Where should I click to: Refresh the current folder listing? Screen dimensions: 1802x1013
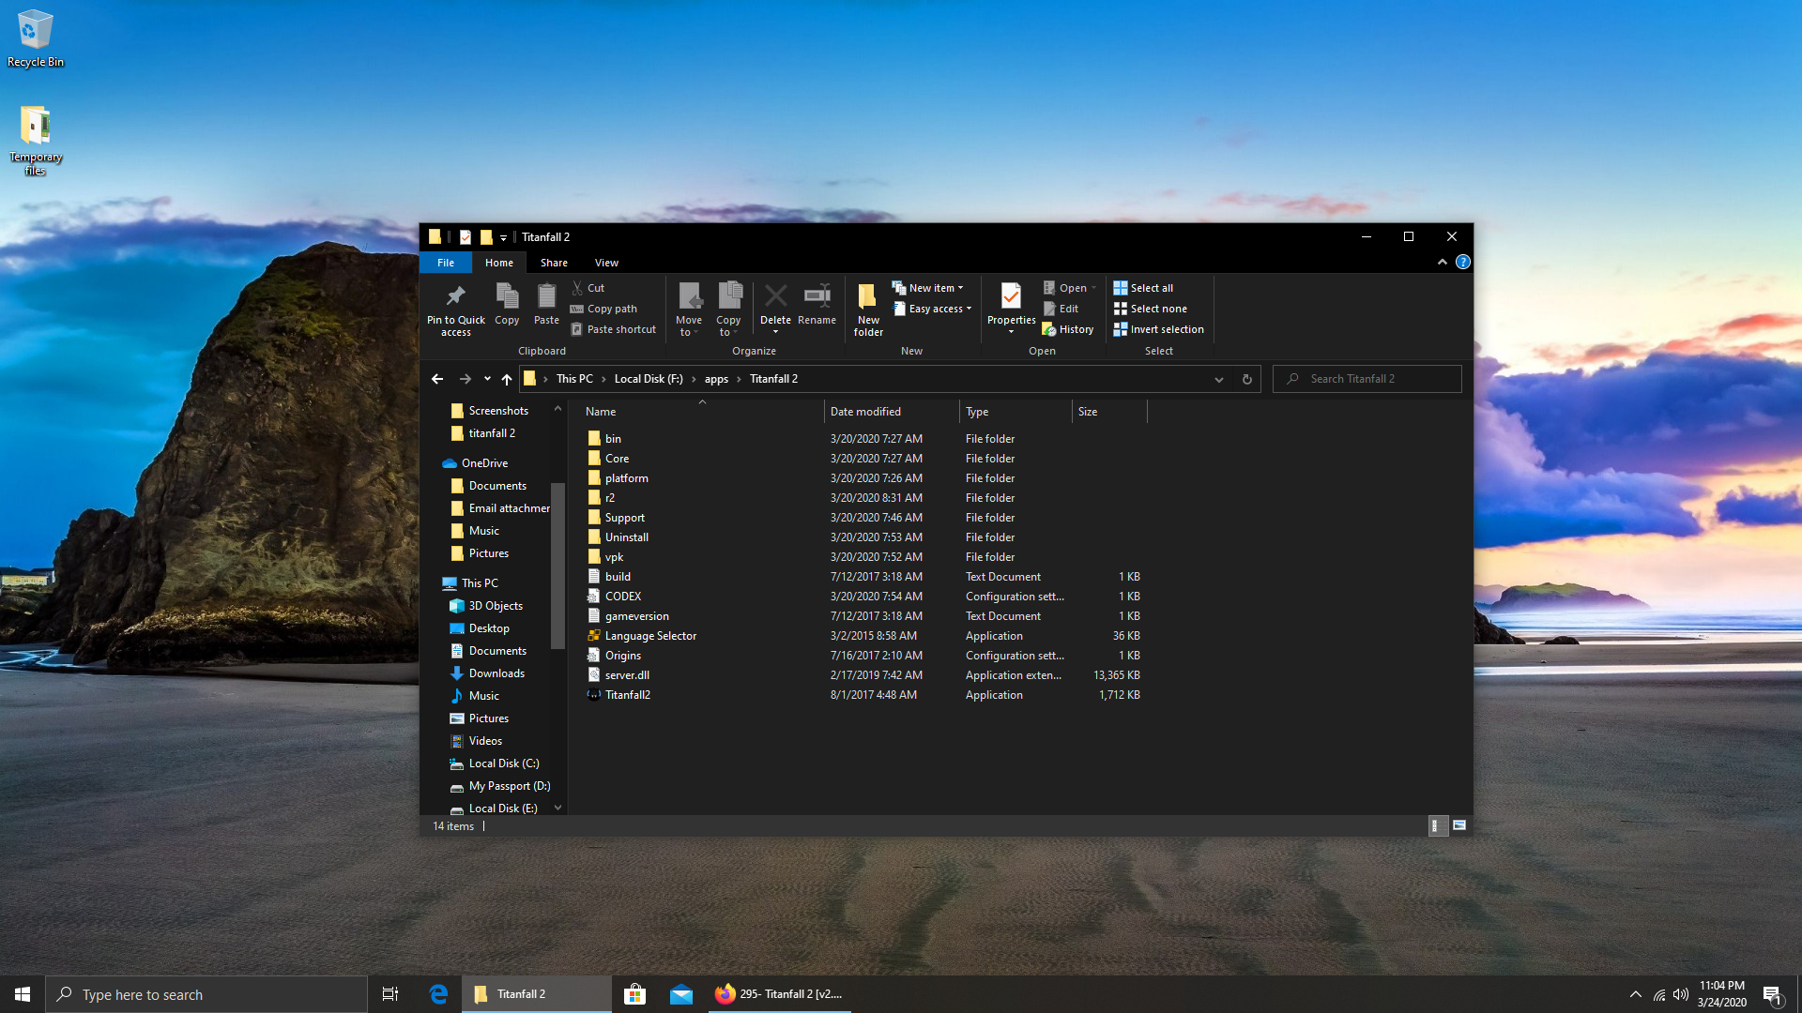point(1246,379)
